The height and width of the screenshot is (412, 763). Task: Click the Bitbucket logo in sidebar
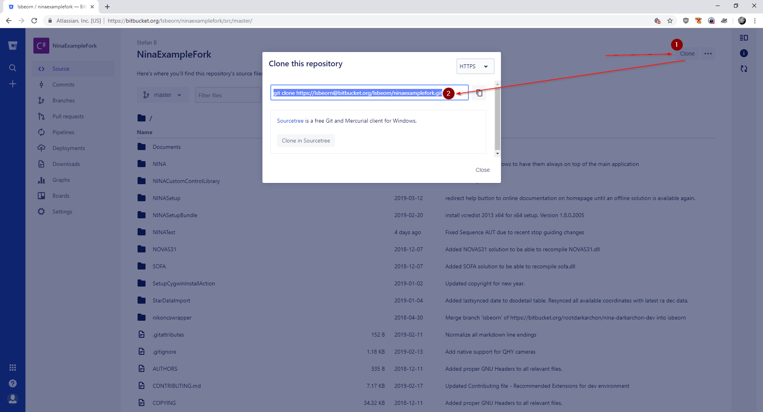pos(13,46)
